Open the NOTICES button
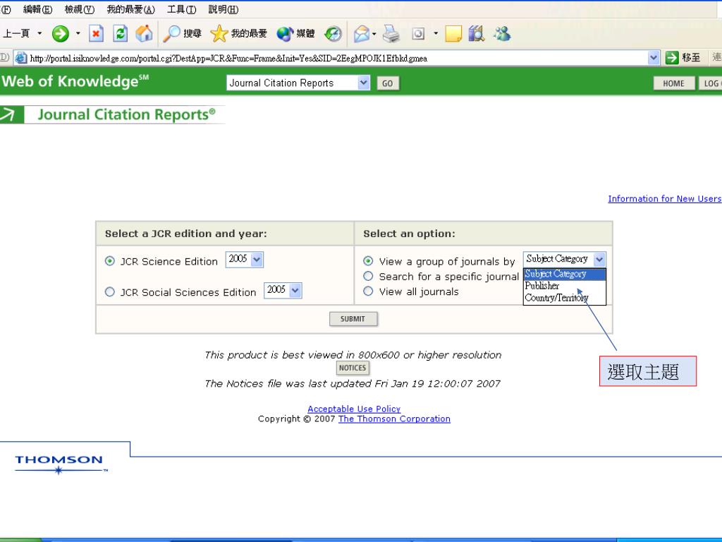The height and width of the screenshot is (542, 722). point(353,368)
